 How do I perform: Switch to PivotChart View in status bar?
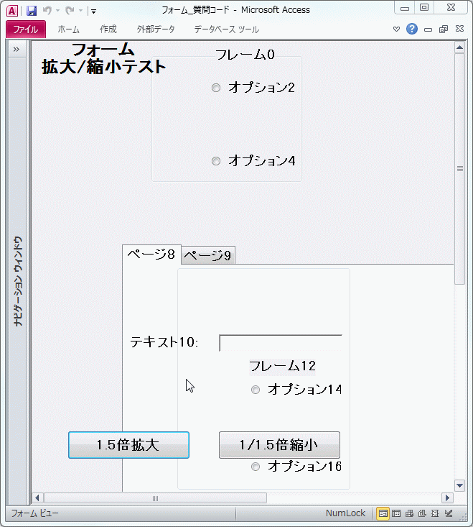(x=422, y=513)
